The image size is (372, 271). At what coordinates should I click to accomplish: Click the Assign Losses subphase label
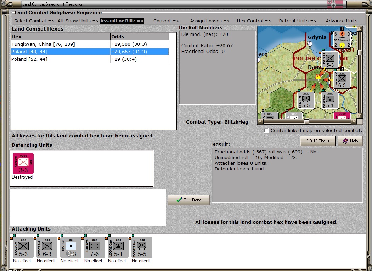[210, 21]
